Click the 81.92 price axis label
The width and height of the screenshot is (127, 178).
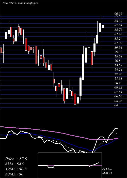pos(118,43)
